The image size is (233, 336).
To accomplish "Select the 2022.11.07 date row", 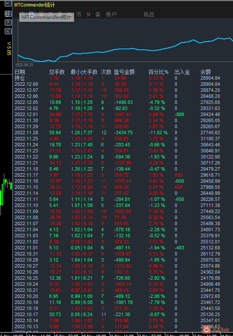I will pyautogui.click(x=26, y=223).
